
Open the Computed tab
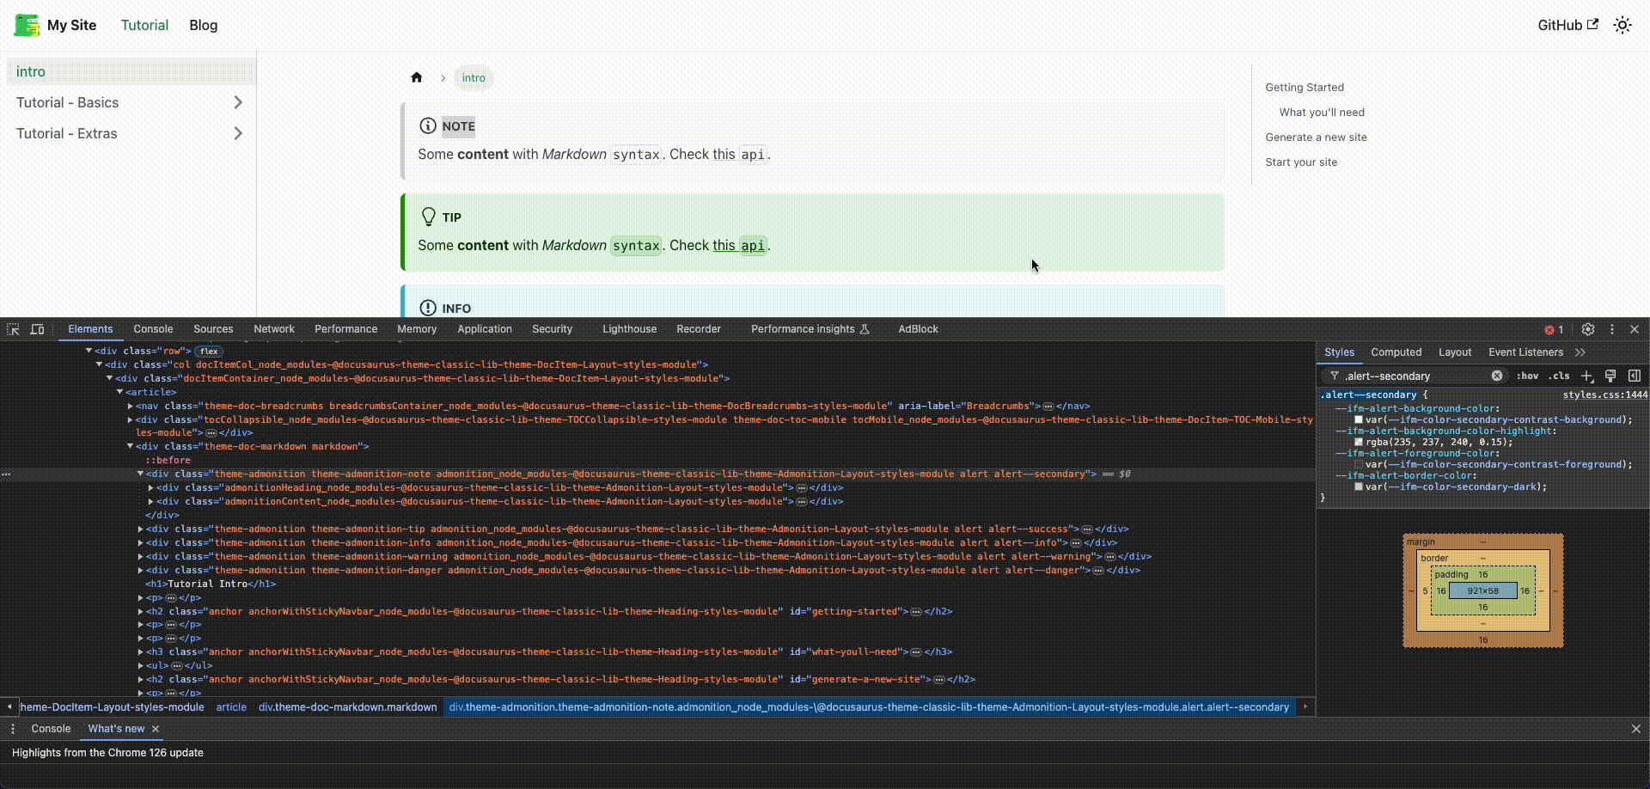(x=1396, y=352)
